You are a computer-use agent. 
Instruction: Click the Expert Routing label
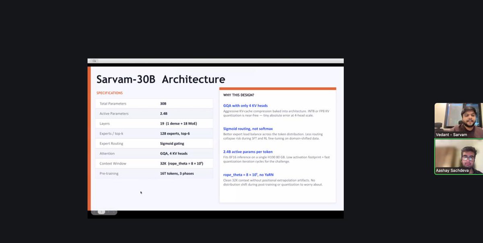111,143
